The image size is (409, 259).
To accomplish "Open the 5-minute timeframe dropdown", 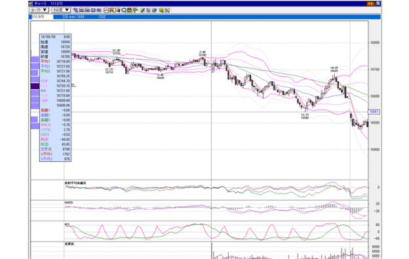I will [61, 10].
